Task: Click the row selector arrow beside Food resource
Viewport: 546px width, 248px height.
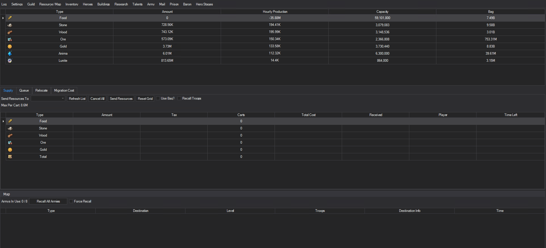Action: pos(3,18)
